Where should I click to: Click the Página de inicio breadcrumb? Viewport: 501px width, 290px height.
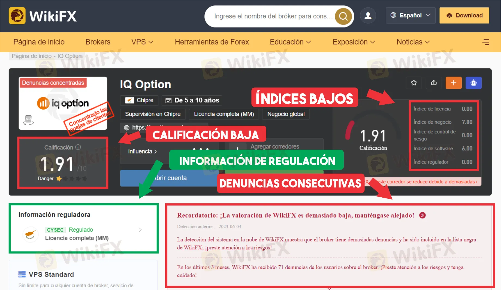coord(32,56)
